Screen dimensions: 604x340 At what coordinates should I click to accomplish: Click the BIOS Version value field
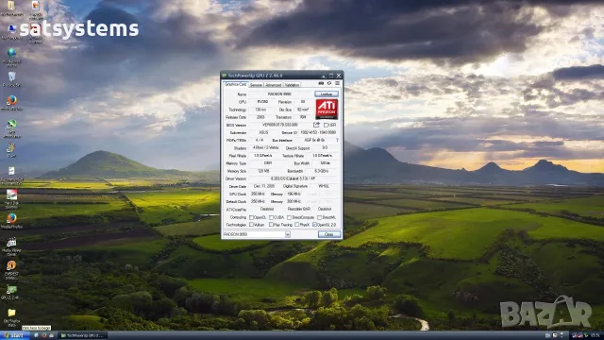click(280, 125)
